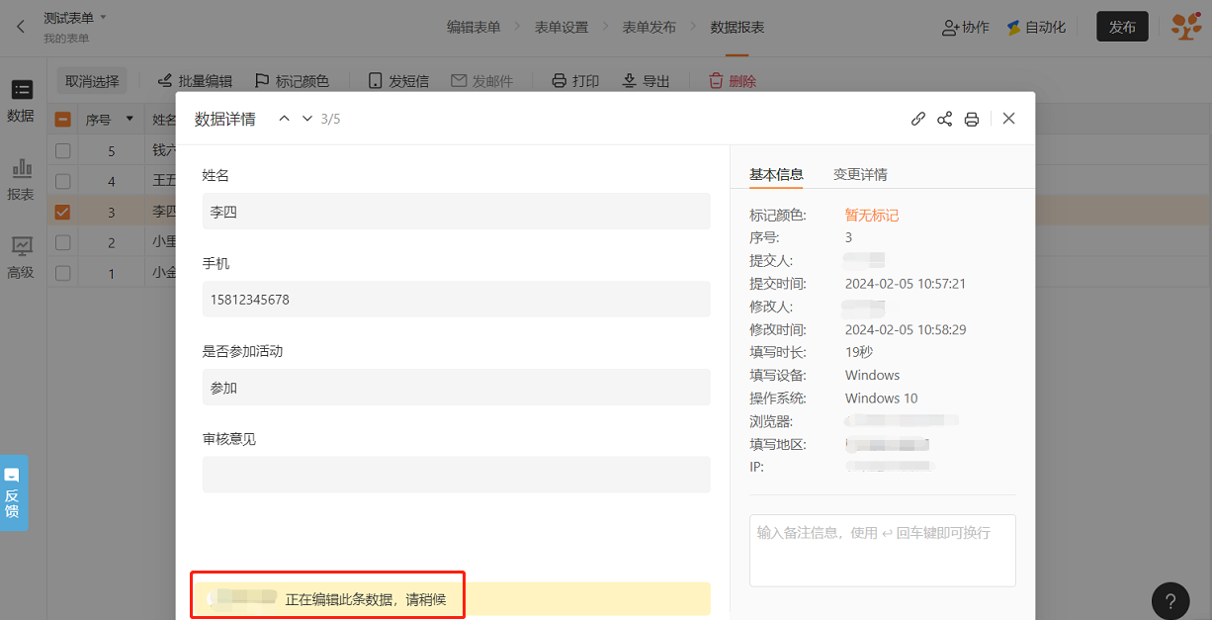
Task: Close the 数据详情 dialog
Action: coord(1008,119)
